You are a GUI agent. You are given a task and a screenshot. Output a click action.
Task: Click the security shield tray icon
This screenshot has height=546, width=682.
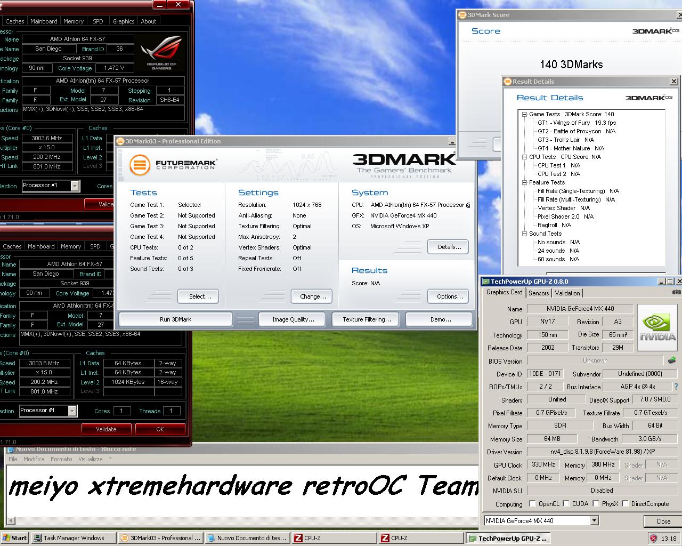653,538
